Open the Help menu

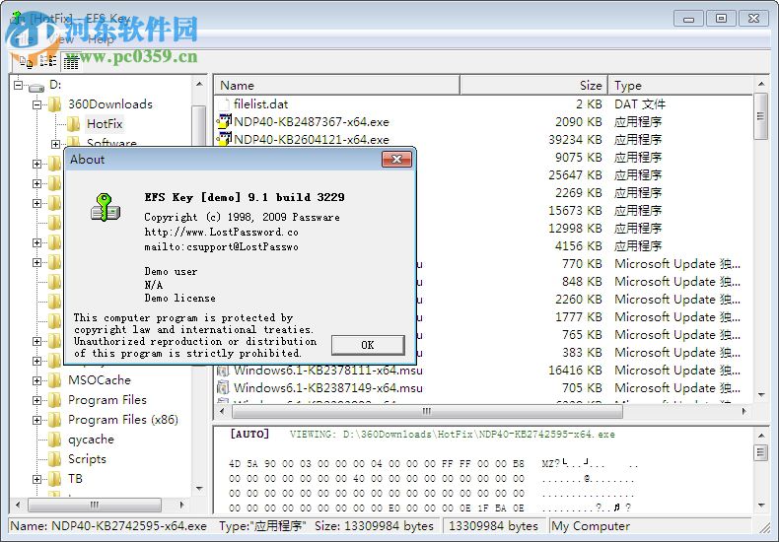tap(101, 39)
